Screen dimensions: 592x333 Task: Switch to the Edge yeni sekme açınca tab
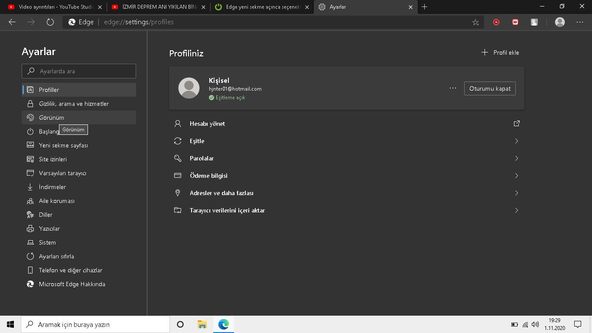262,7
